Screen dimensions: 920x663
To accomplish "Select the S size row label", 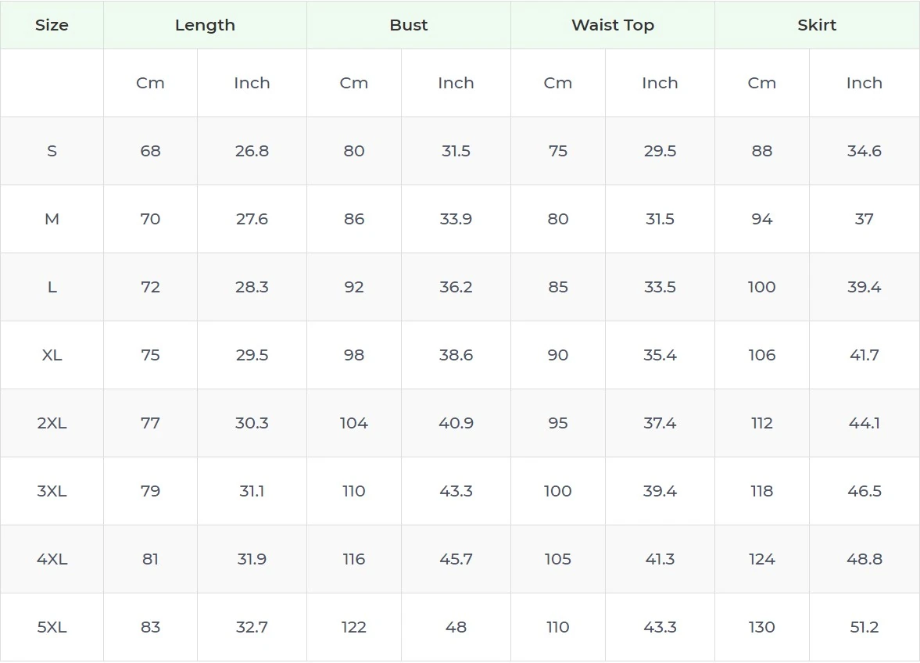I will tap(52, 151).
